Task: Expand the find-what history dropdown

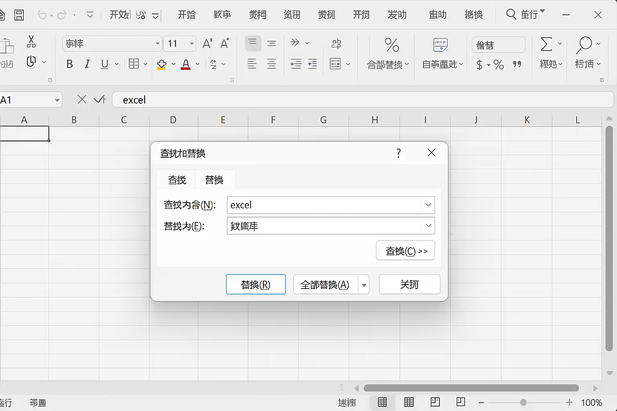Action: [x=428, y=205]
